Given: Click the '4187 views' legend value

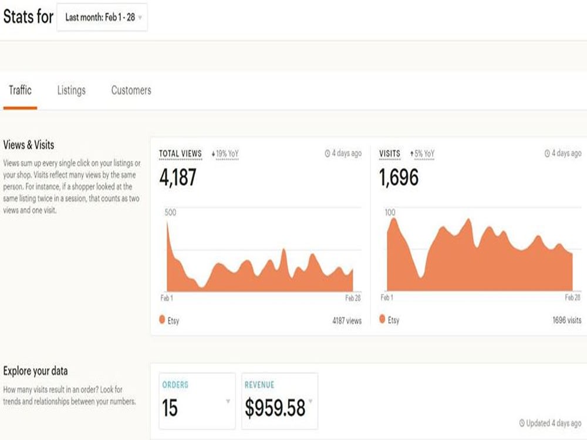Looking at the screenshot, I should tap(347, 321).
